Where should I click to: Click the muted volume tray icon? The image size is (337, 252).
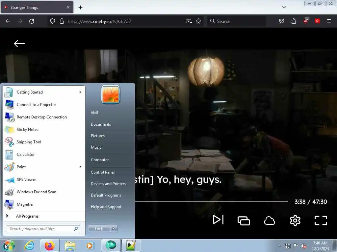[303, 246]
